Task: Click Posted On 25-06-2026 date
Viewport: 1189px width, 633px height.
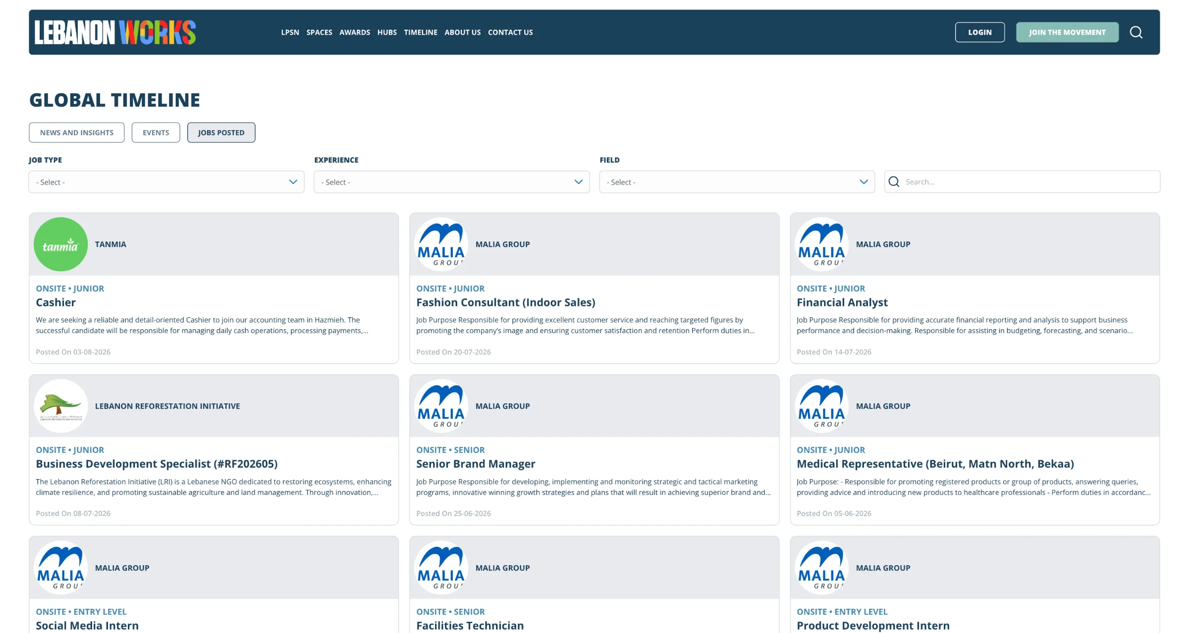Action: (x=453, y=513)
